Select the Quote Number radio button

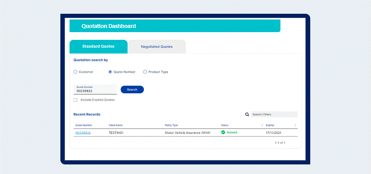click(110, 72)
